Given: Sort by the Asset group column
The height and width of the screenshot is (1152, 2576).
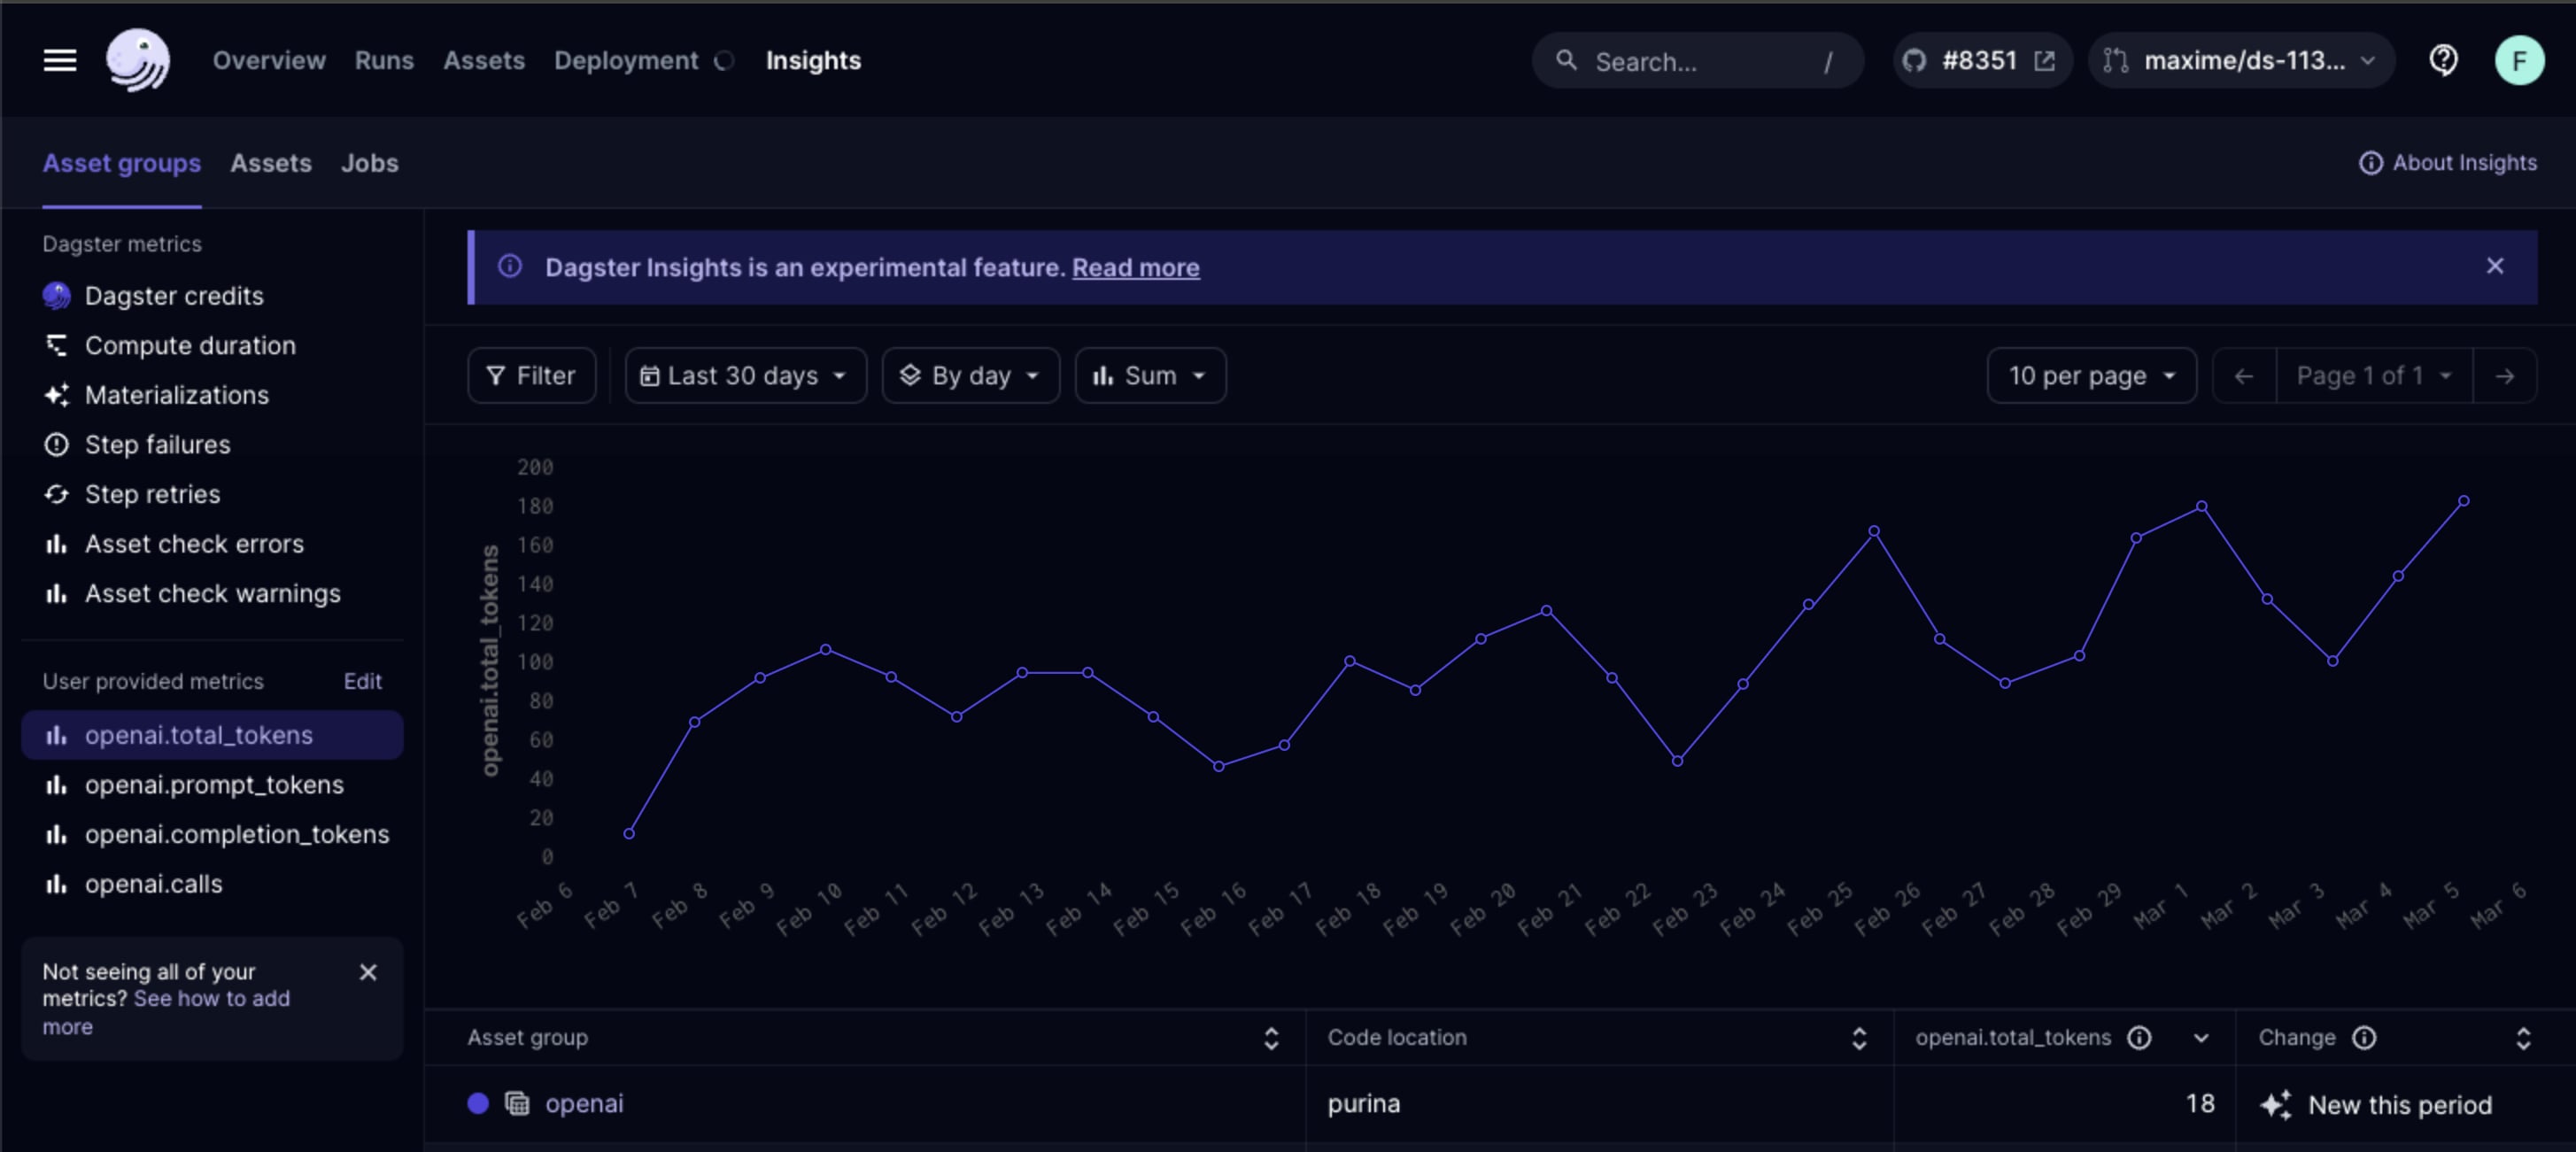Looking at the screenshot, I should click(1271, 1038).
